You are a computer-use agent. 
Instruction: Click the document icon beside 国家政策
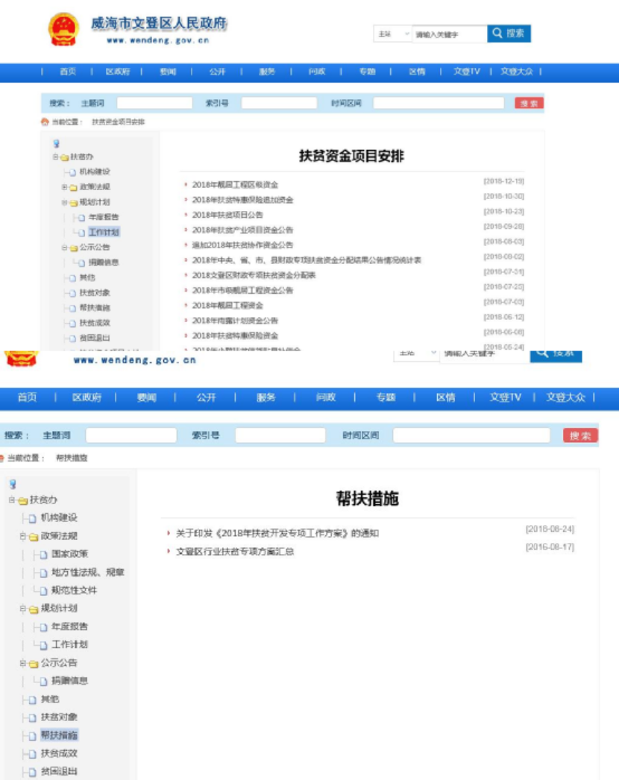[43, 555]
